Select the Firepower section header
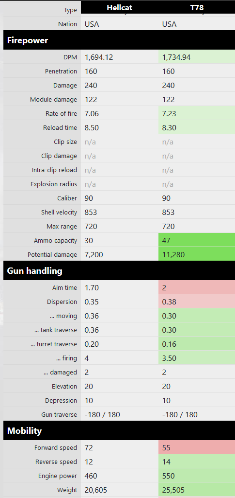This screenshot has height=498, width=235. 119,40
